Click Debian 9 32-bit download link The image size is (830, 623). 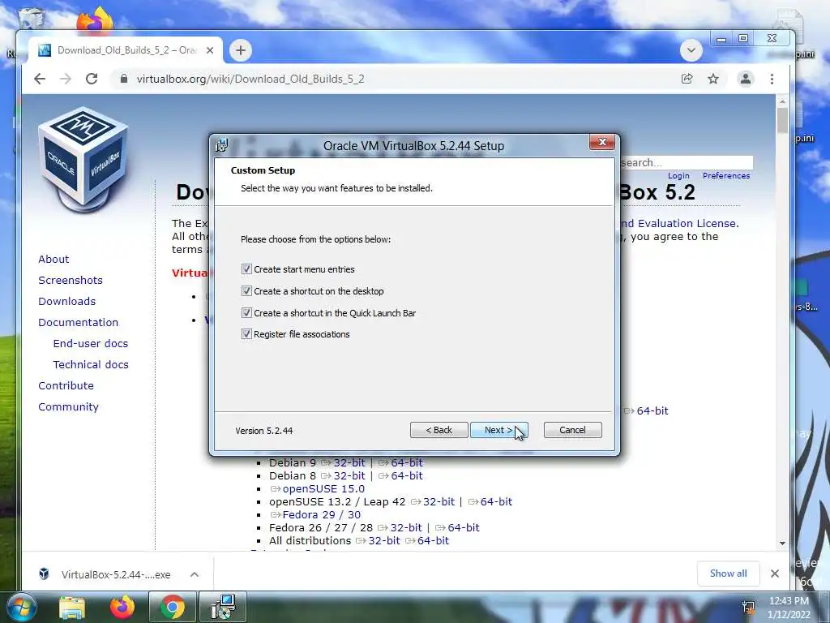(x=349, y=462)
